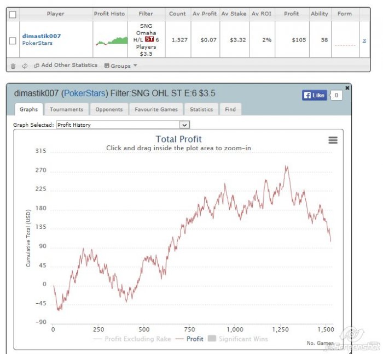Open the Favourite Games tab
Screen dimensions: 383x354
[156, 109]
